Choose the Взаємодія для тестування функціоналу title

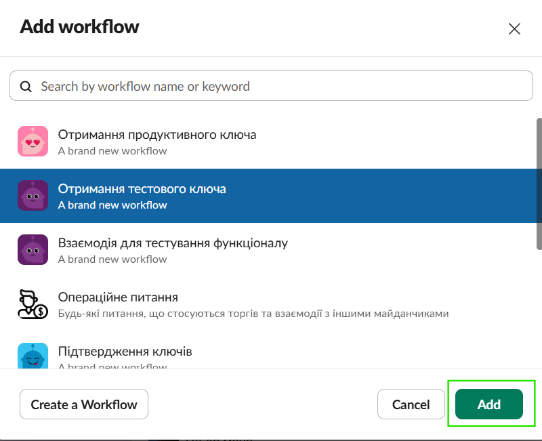tap(173, 243)
